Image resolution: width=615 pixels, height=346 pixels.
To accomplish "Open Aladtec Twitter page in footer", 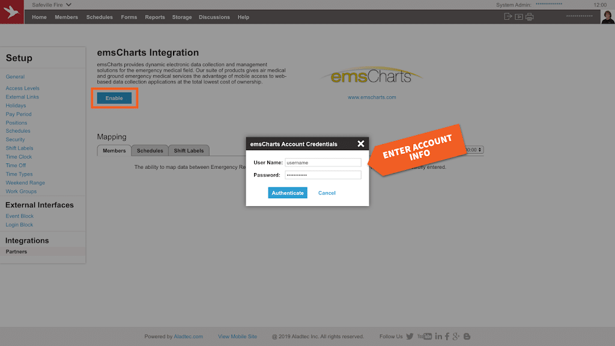I will coord(410,336).
